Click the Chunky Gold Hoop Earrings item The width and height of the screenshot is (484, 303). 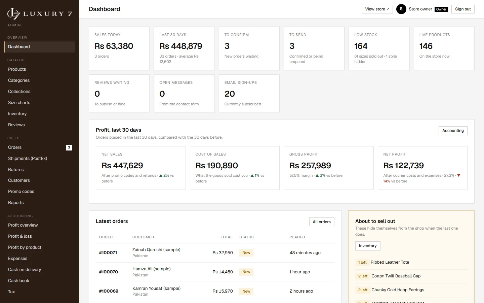point(398,290)
